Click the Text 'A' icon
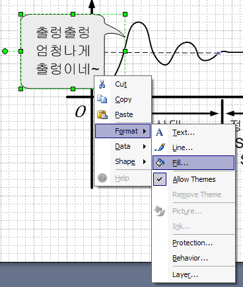Viewport: 243px width, 287px height. (x=159, y=132)
